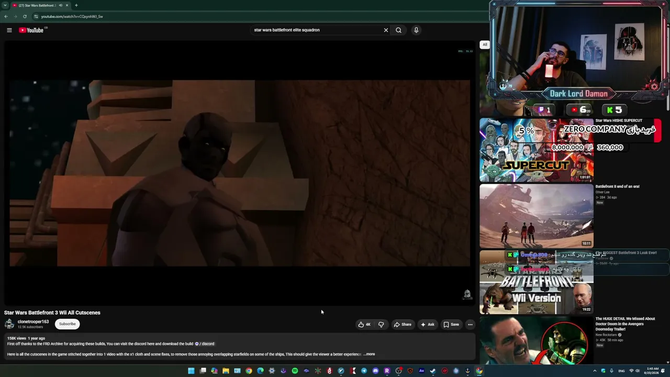Close the Star Wars Battlefront tab
This screenshot has height=377, width=670.
click(x=67, y=5)
